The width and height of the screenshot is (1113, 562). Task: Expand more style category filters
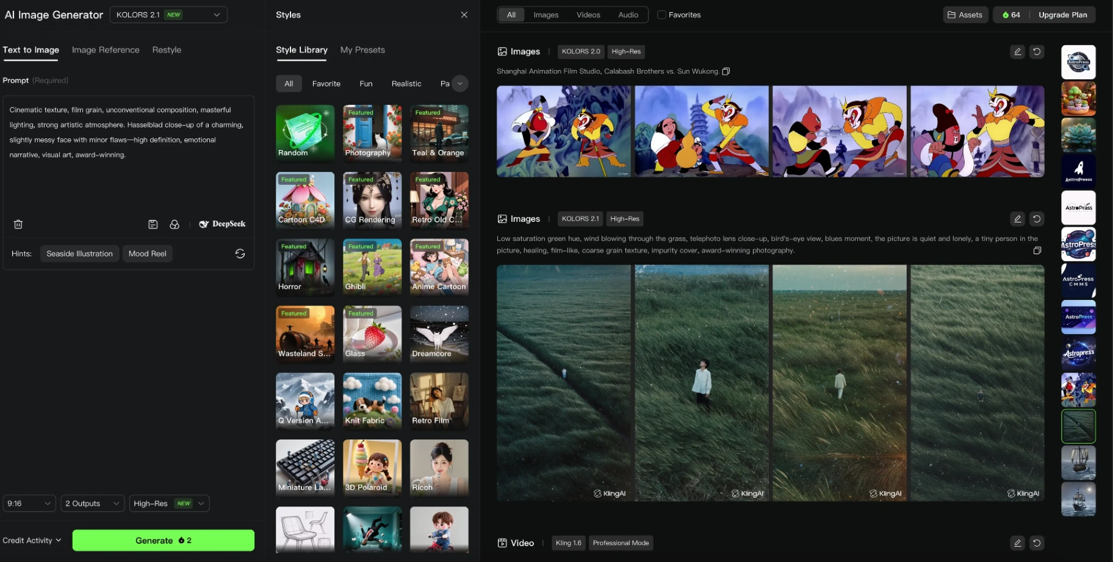tap(460, 84)
